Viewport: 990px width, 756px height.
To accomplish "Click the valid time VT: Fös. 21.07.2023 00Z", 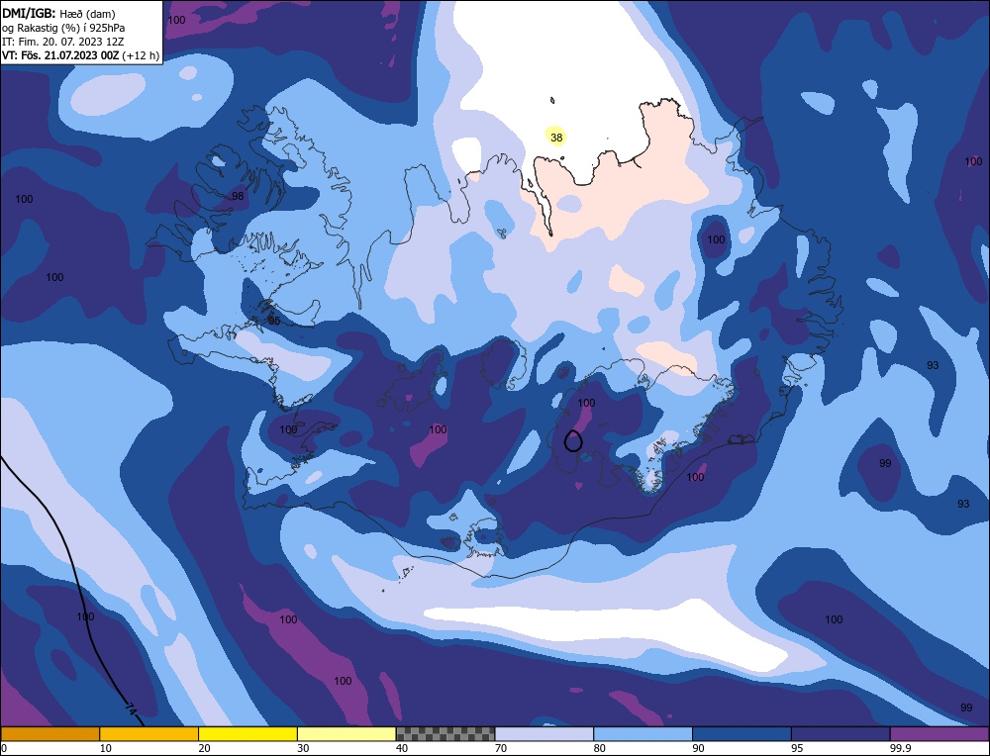I will 60,55.
